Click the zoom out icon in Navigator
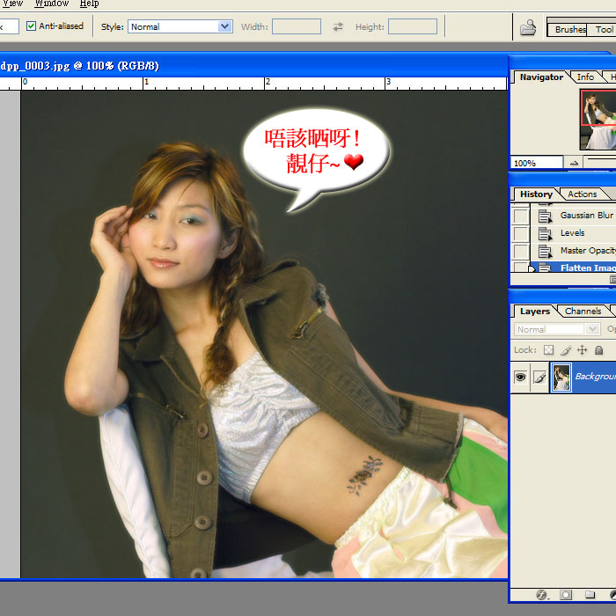 574,163
